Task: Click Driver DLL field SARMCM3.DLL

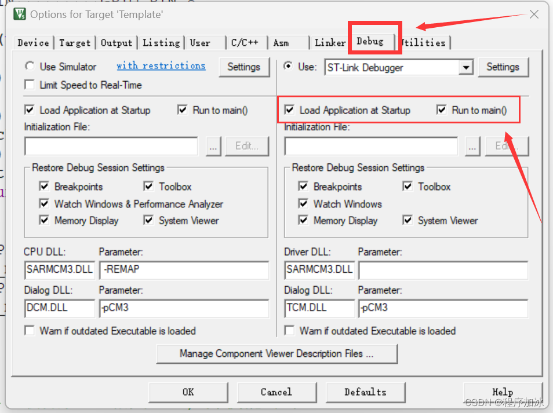Action: (319, 270)
